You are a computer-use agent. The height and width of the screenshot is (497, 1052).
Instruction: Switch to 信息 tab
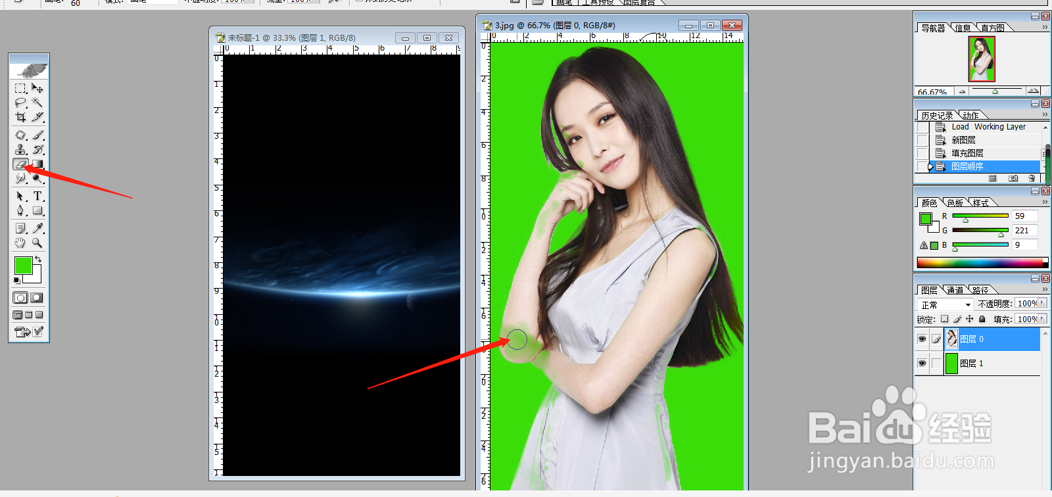963,28
